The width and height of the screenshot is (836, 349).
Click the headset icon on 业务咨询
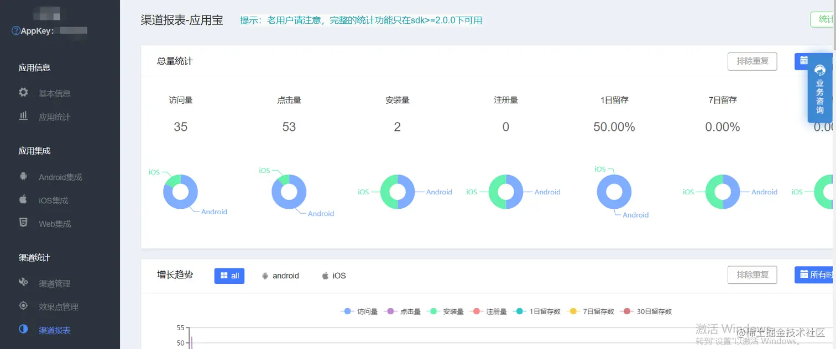pos(820,70)
